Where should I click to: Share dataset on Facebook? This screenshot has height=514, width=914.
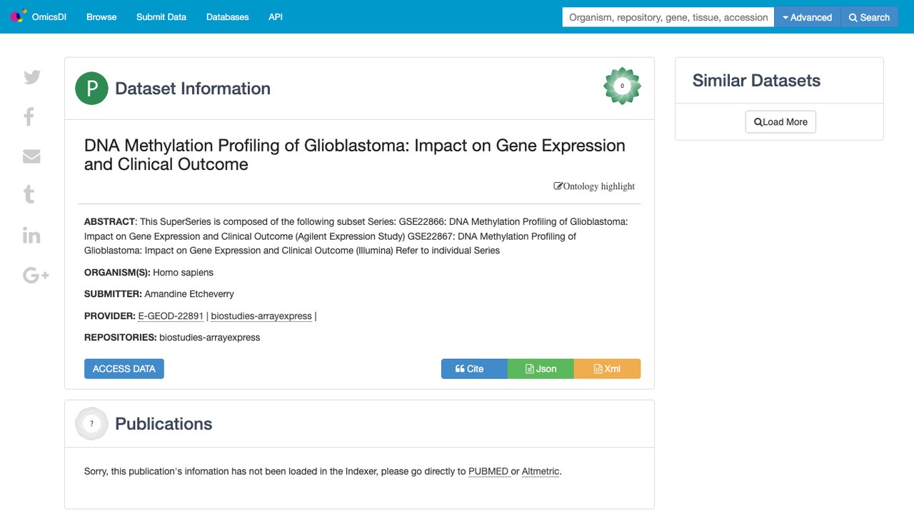(x=29, y=116)
